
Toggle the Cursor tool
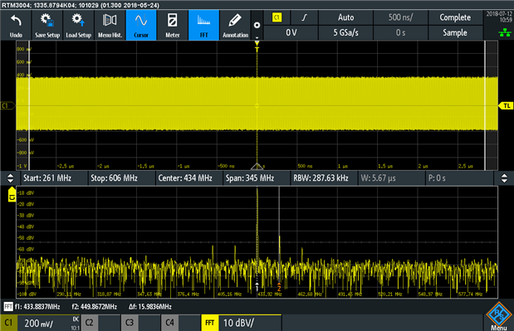point(141,25)
